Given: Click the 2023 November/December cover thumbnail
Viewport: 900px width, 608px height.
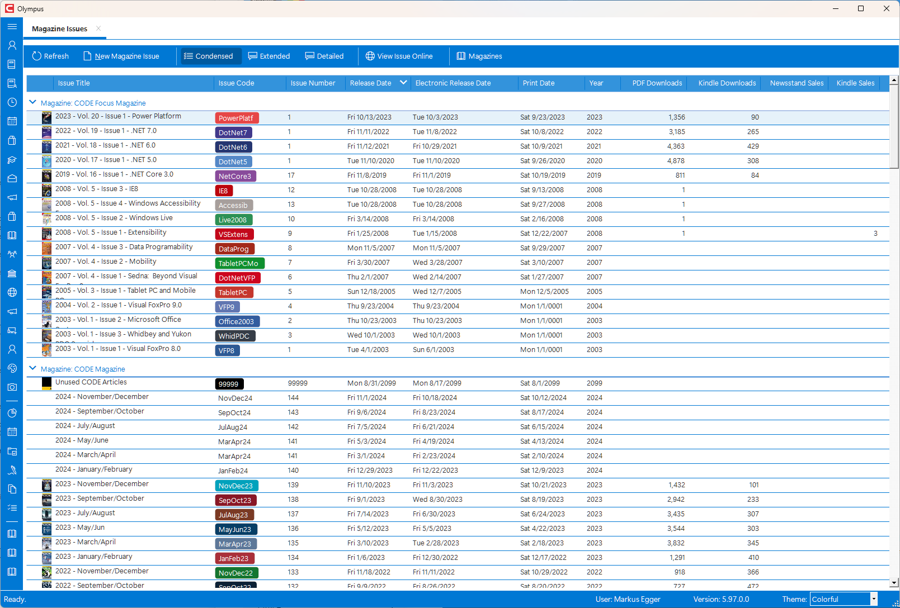Looking at the screenshot, I should pyautogui.click(x=47, y=485).
